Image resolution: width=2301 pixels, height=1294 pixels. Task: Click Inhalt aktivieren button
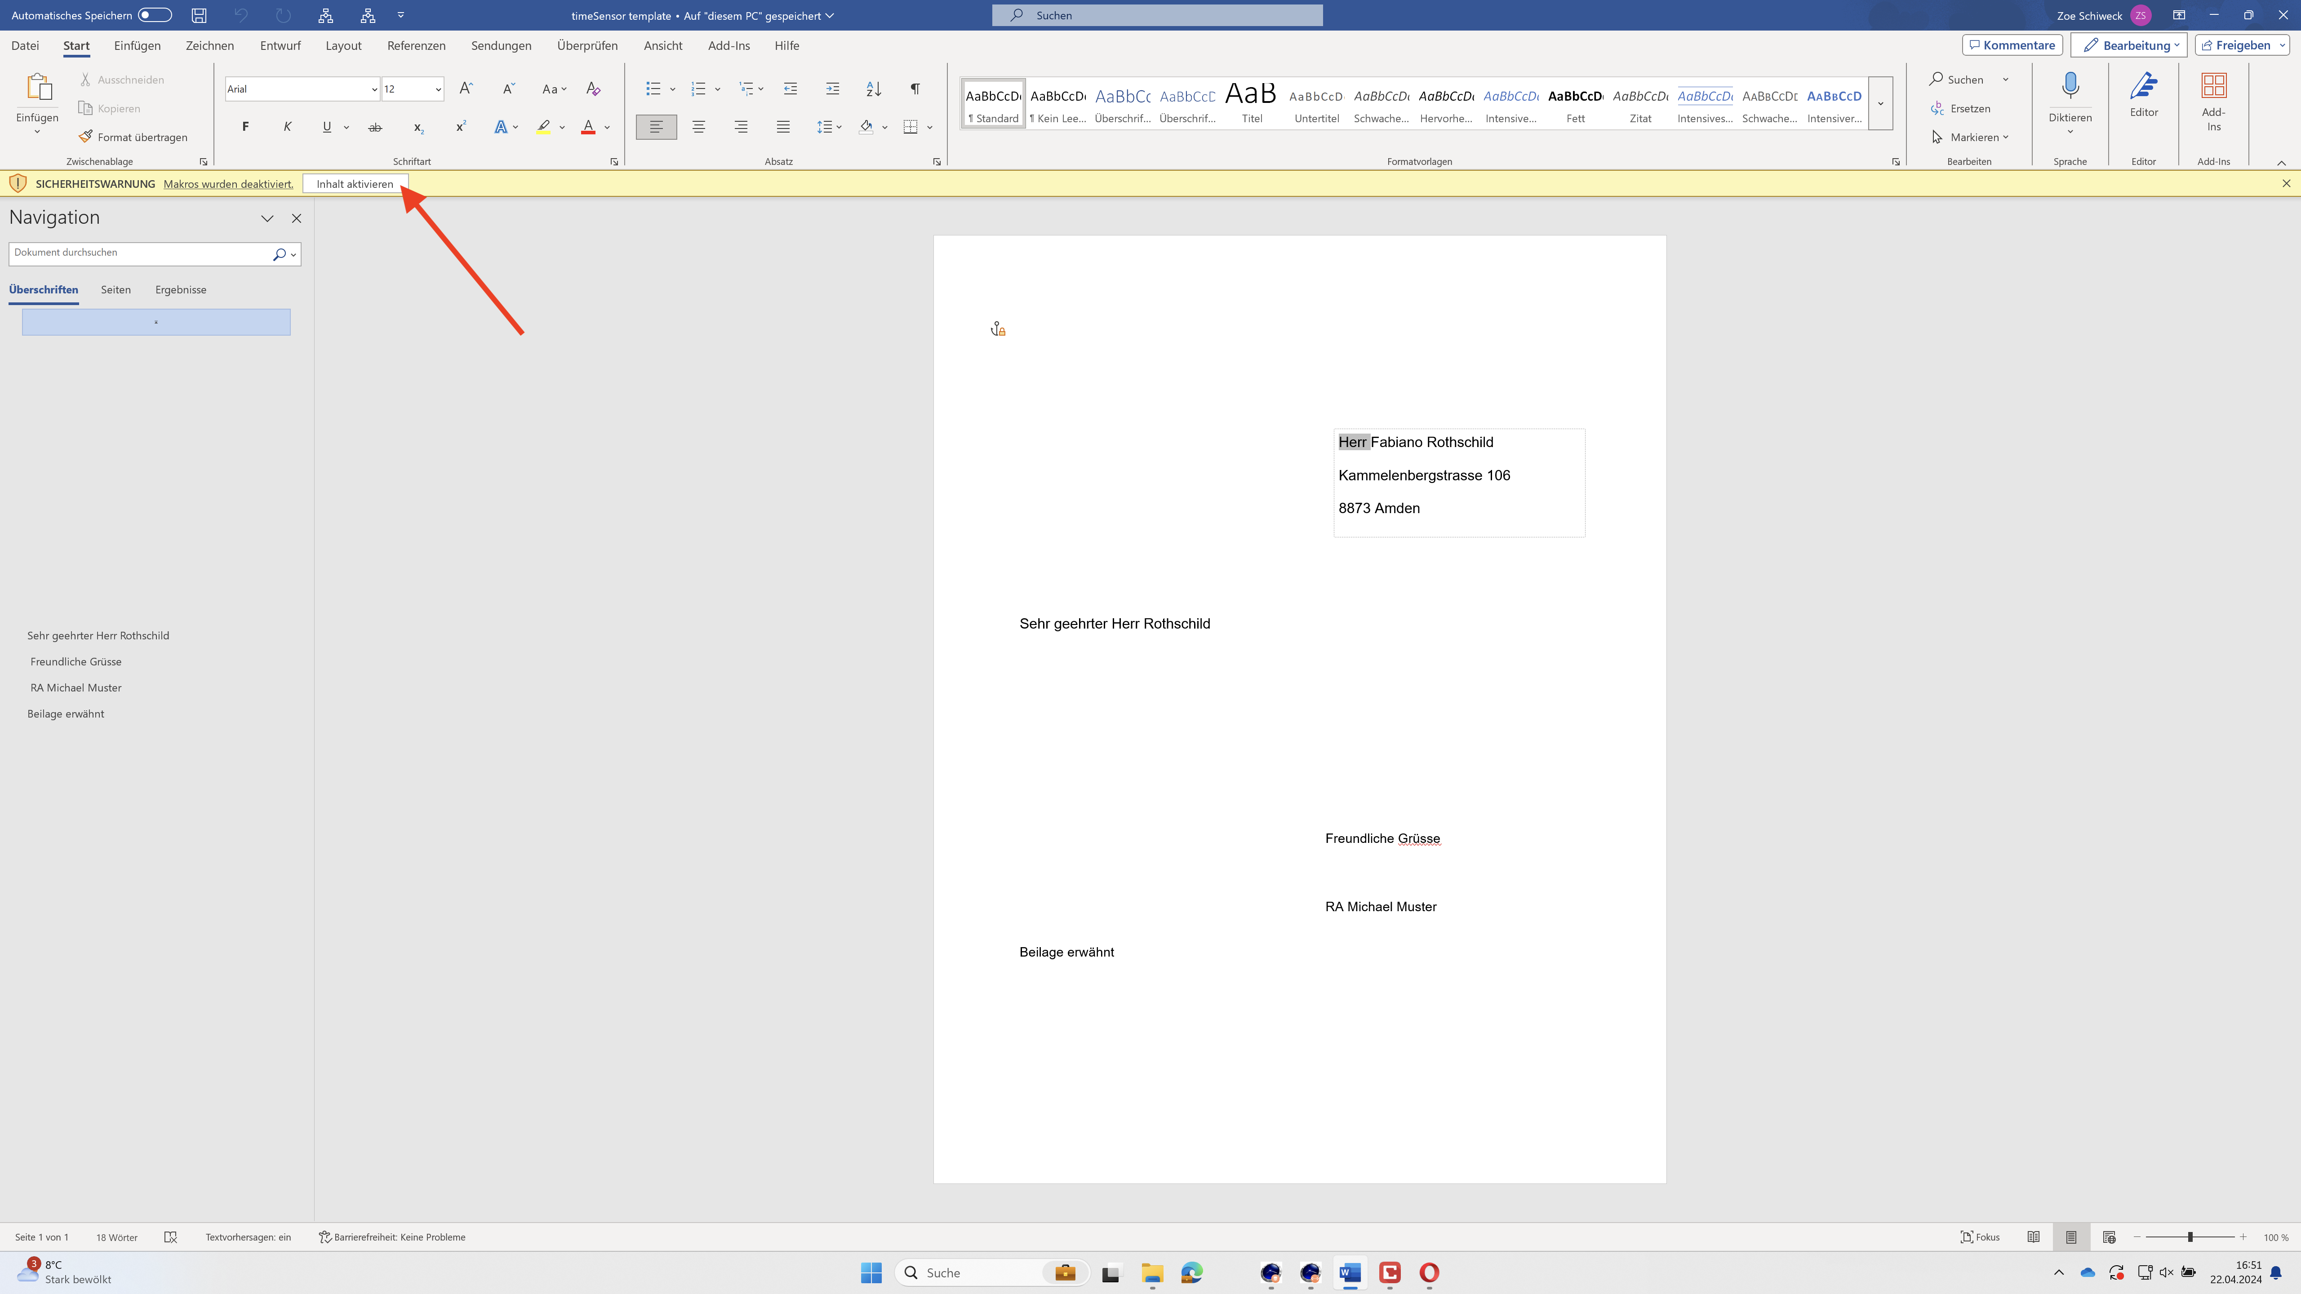click(355, 184)
